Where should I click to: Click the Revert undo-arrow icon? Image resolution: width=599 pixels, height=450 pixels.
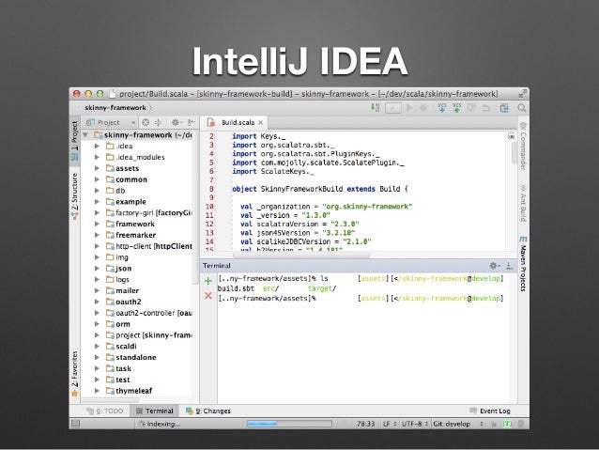click(485, 108)
